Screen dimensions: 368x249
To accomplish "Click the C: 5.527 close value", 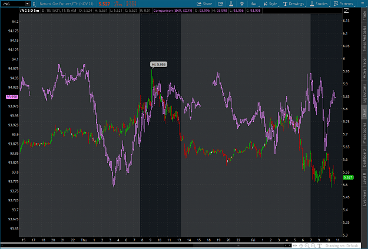I will [x=131, y=11].
